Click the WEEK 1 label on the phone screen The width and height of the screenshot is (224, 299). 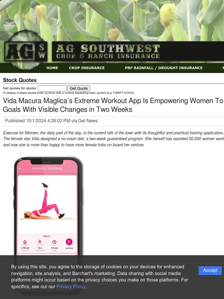47,236
